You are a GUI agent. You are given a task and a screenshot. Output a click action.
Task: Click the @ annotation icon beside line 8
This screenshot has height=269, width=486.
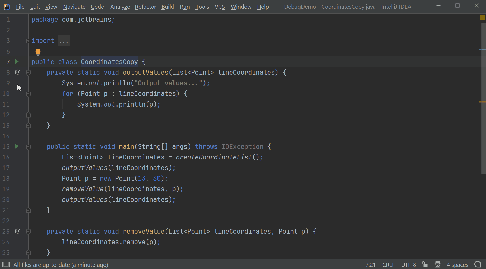click(x=18, y=72)
